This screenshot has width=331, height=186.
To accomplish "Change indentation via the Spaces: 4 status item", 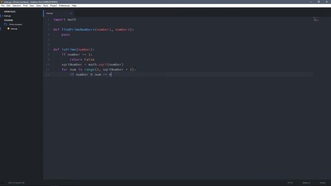I will point(306,183).
